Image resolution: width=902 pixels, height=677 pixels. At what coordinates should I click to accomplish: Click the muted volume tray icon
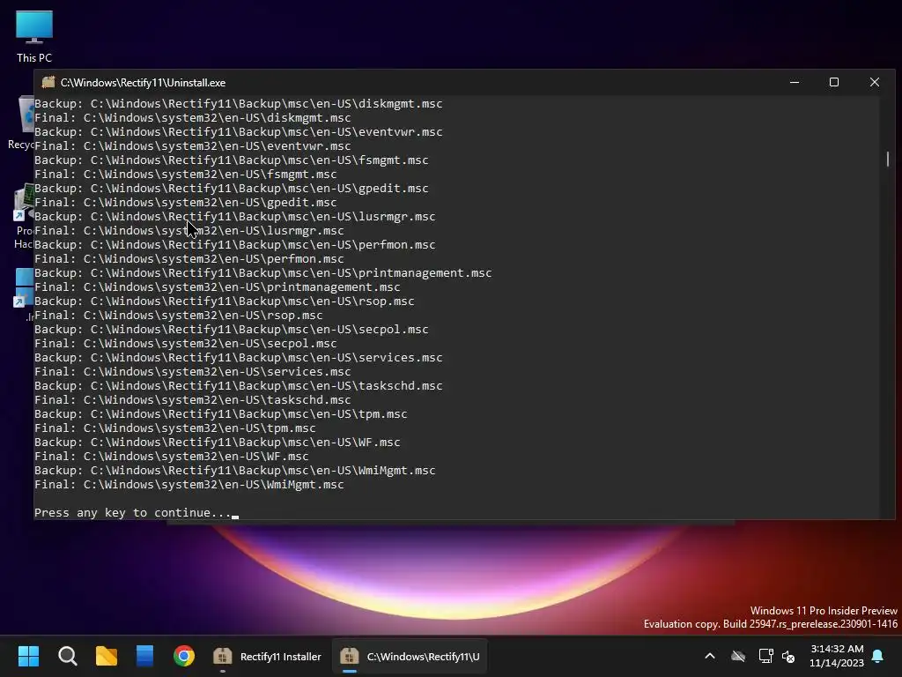click(x=788, y=656)
